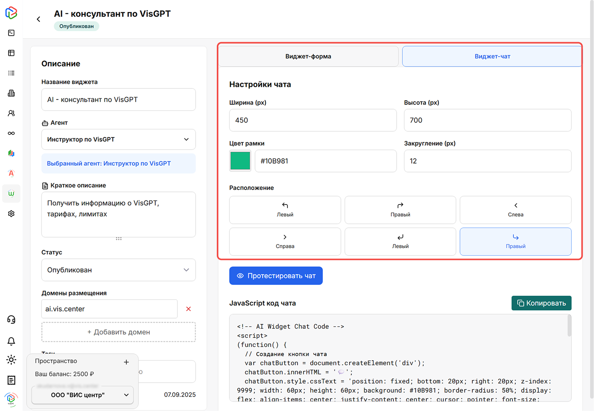The height and width of the screenshot is (411, 594).
Task: Select the Слева position option
Action: point(515,210)
